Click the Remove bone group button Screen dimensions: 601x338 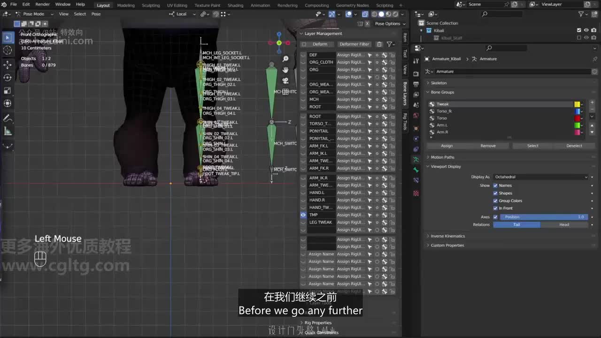click(x=488, y=146)
